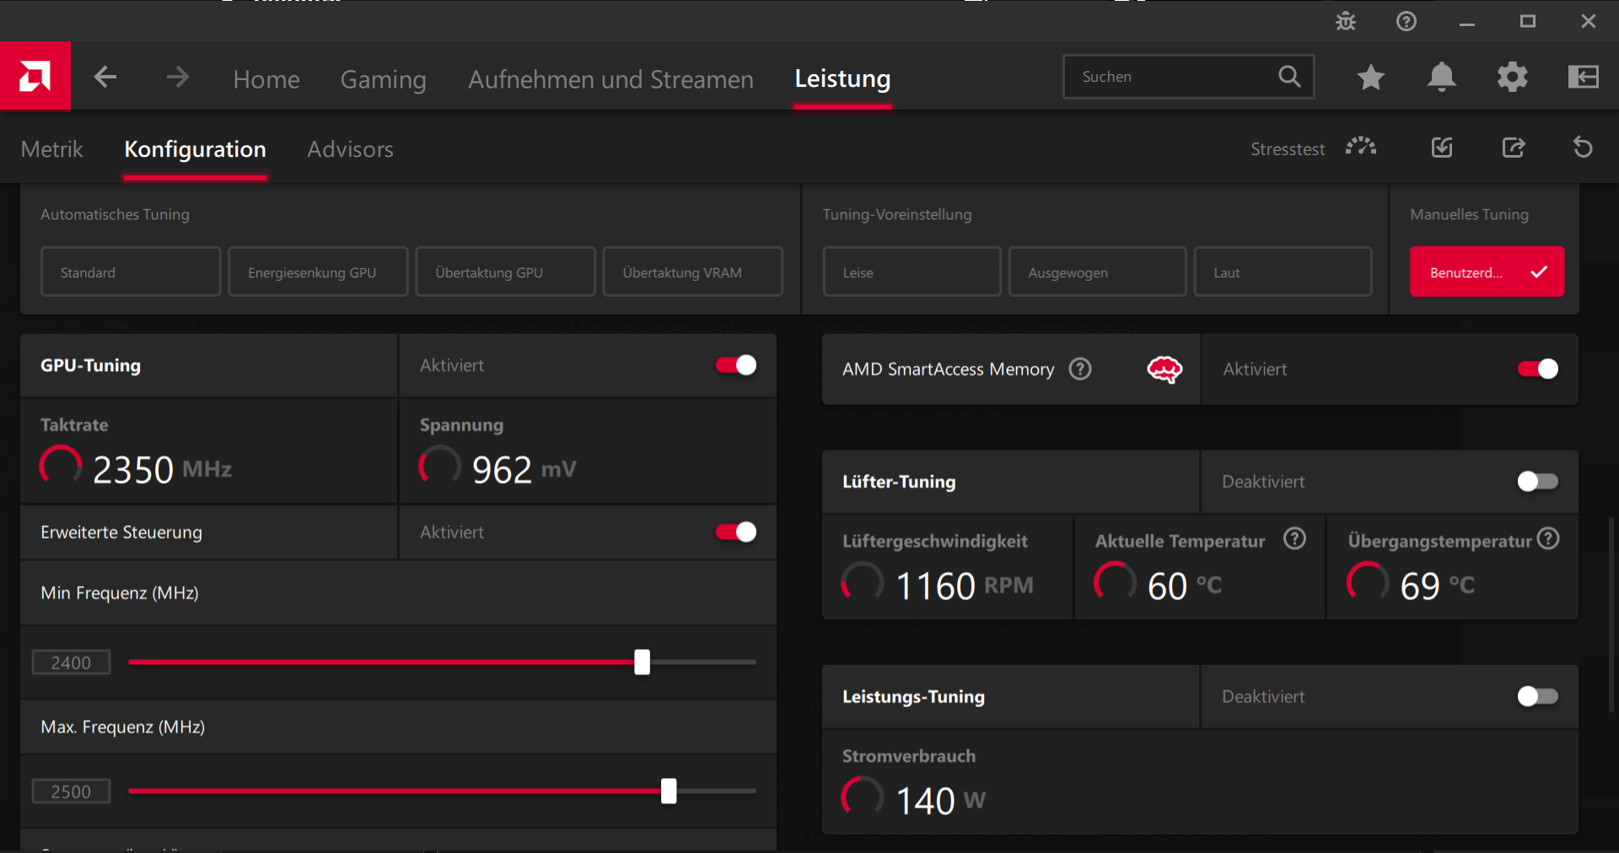Open Aufnehmen und Streamen tab

[611, 79]
